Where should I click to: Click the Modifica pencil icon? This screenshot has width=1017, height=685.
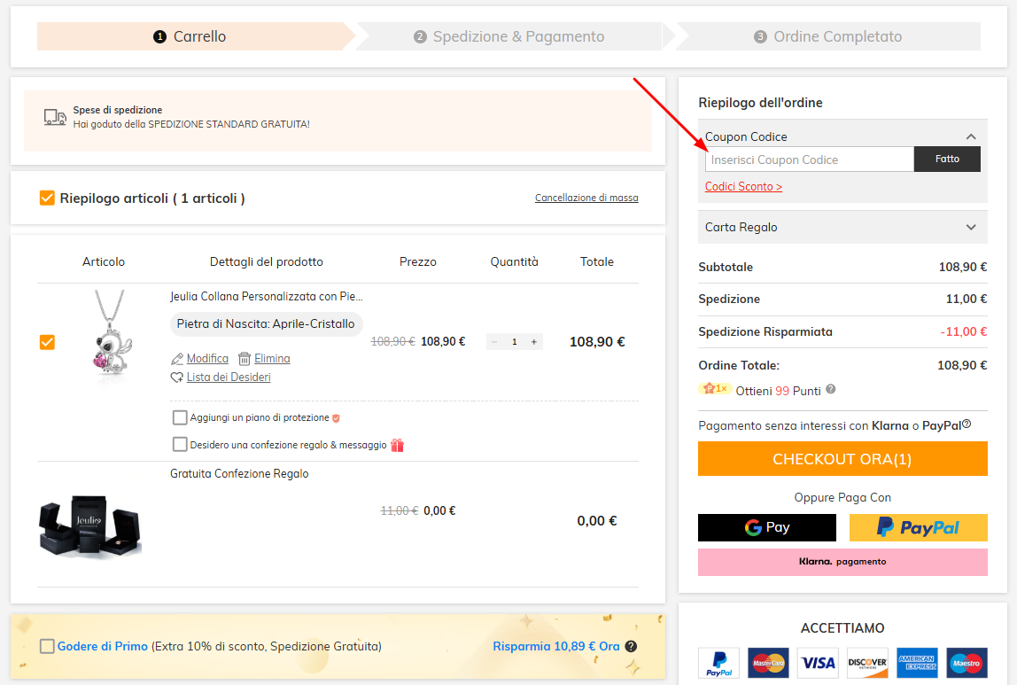[176, 358]
